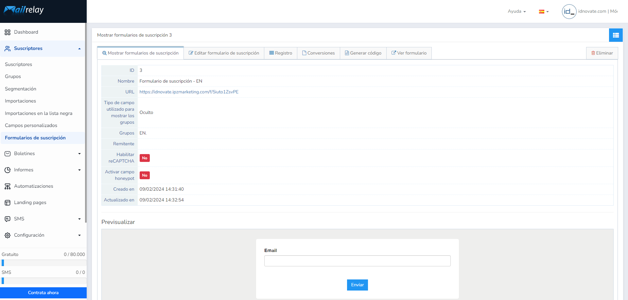Click the Creado en date 09/02/2024 14:31:40
Viewport: 628px width, 300px height.
162,189
